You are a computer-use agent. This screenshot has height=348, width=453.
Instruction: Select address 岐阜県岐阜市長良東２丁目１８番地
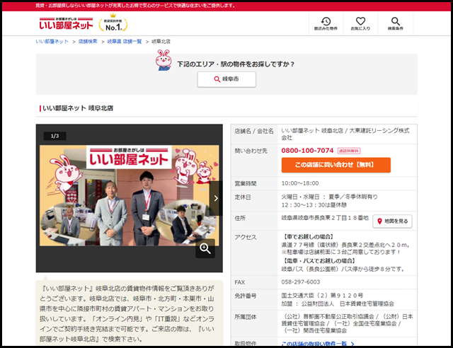click(x=325, y=218)
